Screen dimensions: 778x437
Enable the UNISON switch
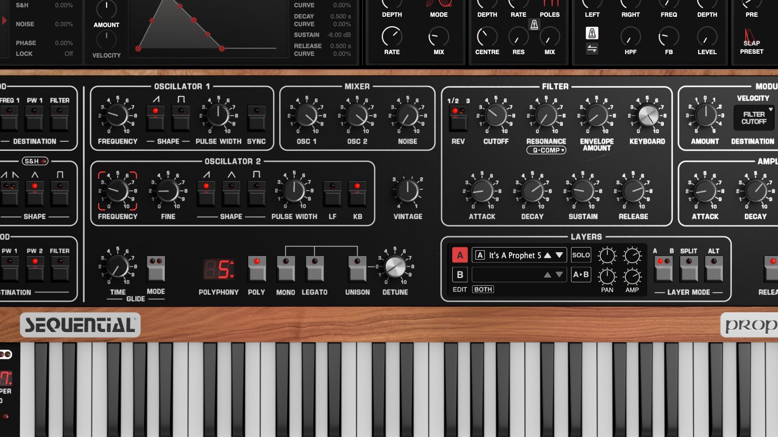(x=357, y=269)
